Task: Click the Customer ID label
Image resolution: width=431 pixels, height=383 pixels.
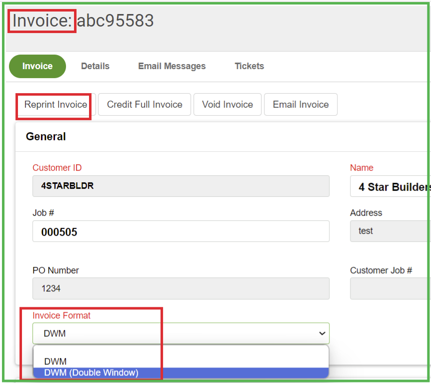Action: click(57, 168)
